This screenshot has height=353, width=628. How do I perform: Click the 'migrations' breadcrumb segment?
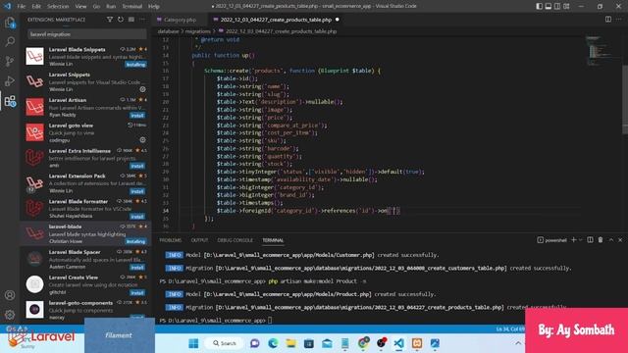pos(198,31)
